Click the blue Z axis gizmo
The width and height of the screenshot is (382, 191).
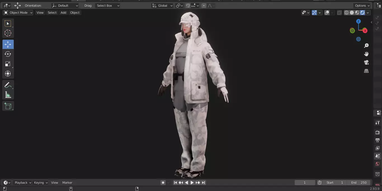pyautogui.click(x=359, y=21)
